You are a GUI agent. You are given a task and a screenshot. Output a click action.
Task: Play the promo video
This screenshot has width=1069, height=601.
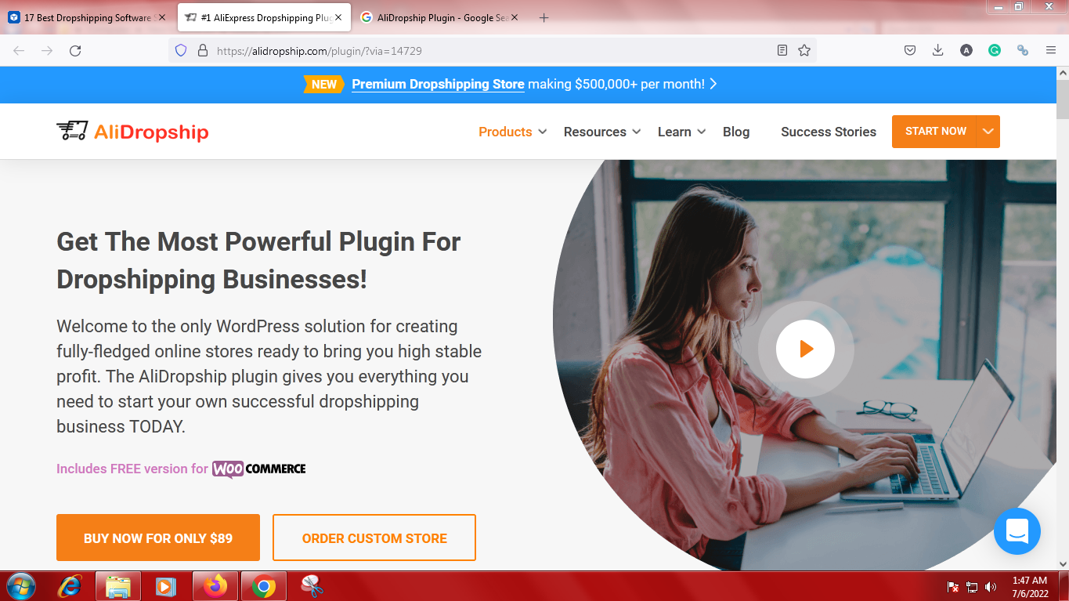coord(805,349)
